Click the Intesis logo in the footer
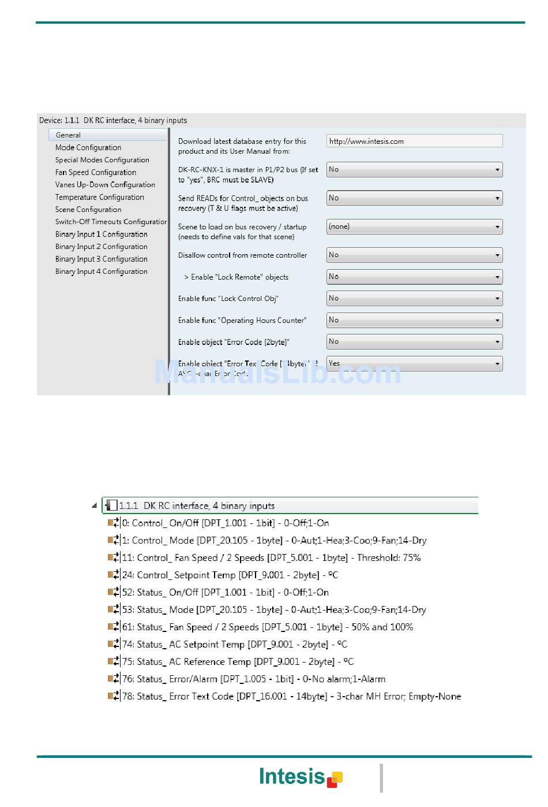This screenshot has width=548, height=807. [x=301, y=777]
